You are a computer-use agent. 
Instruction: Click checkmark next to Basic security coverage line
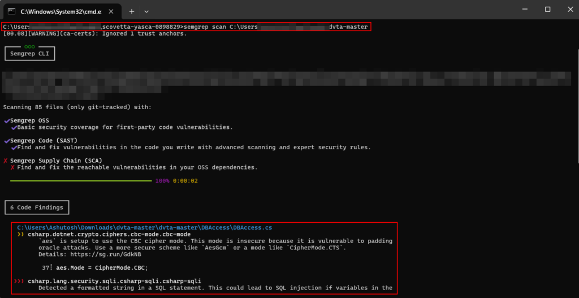[x=13, y=127]
